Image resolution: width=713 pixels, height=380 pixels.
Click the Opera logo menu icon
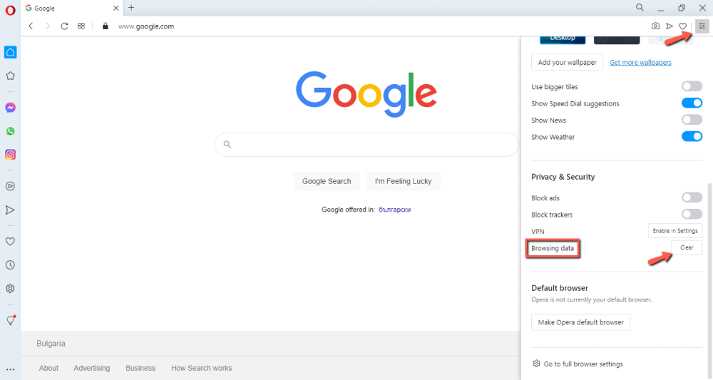(10, 10)
